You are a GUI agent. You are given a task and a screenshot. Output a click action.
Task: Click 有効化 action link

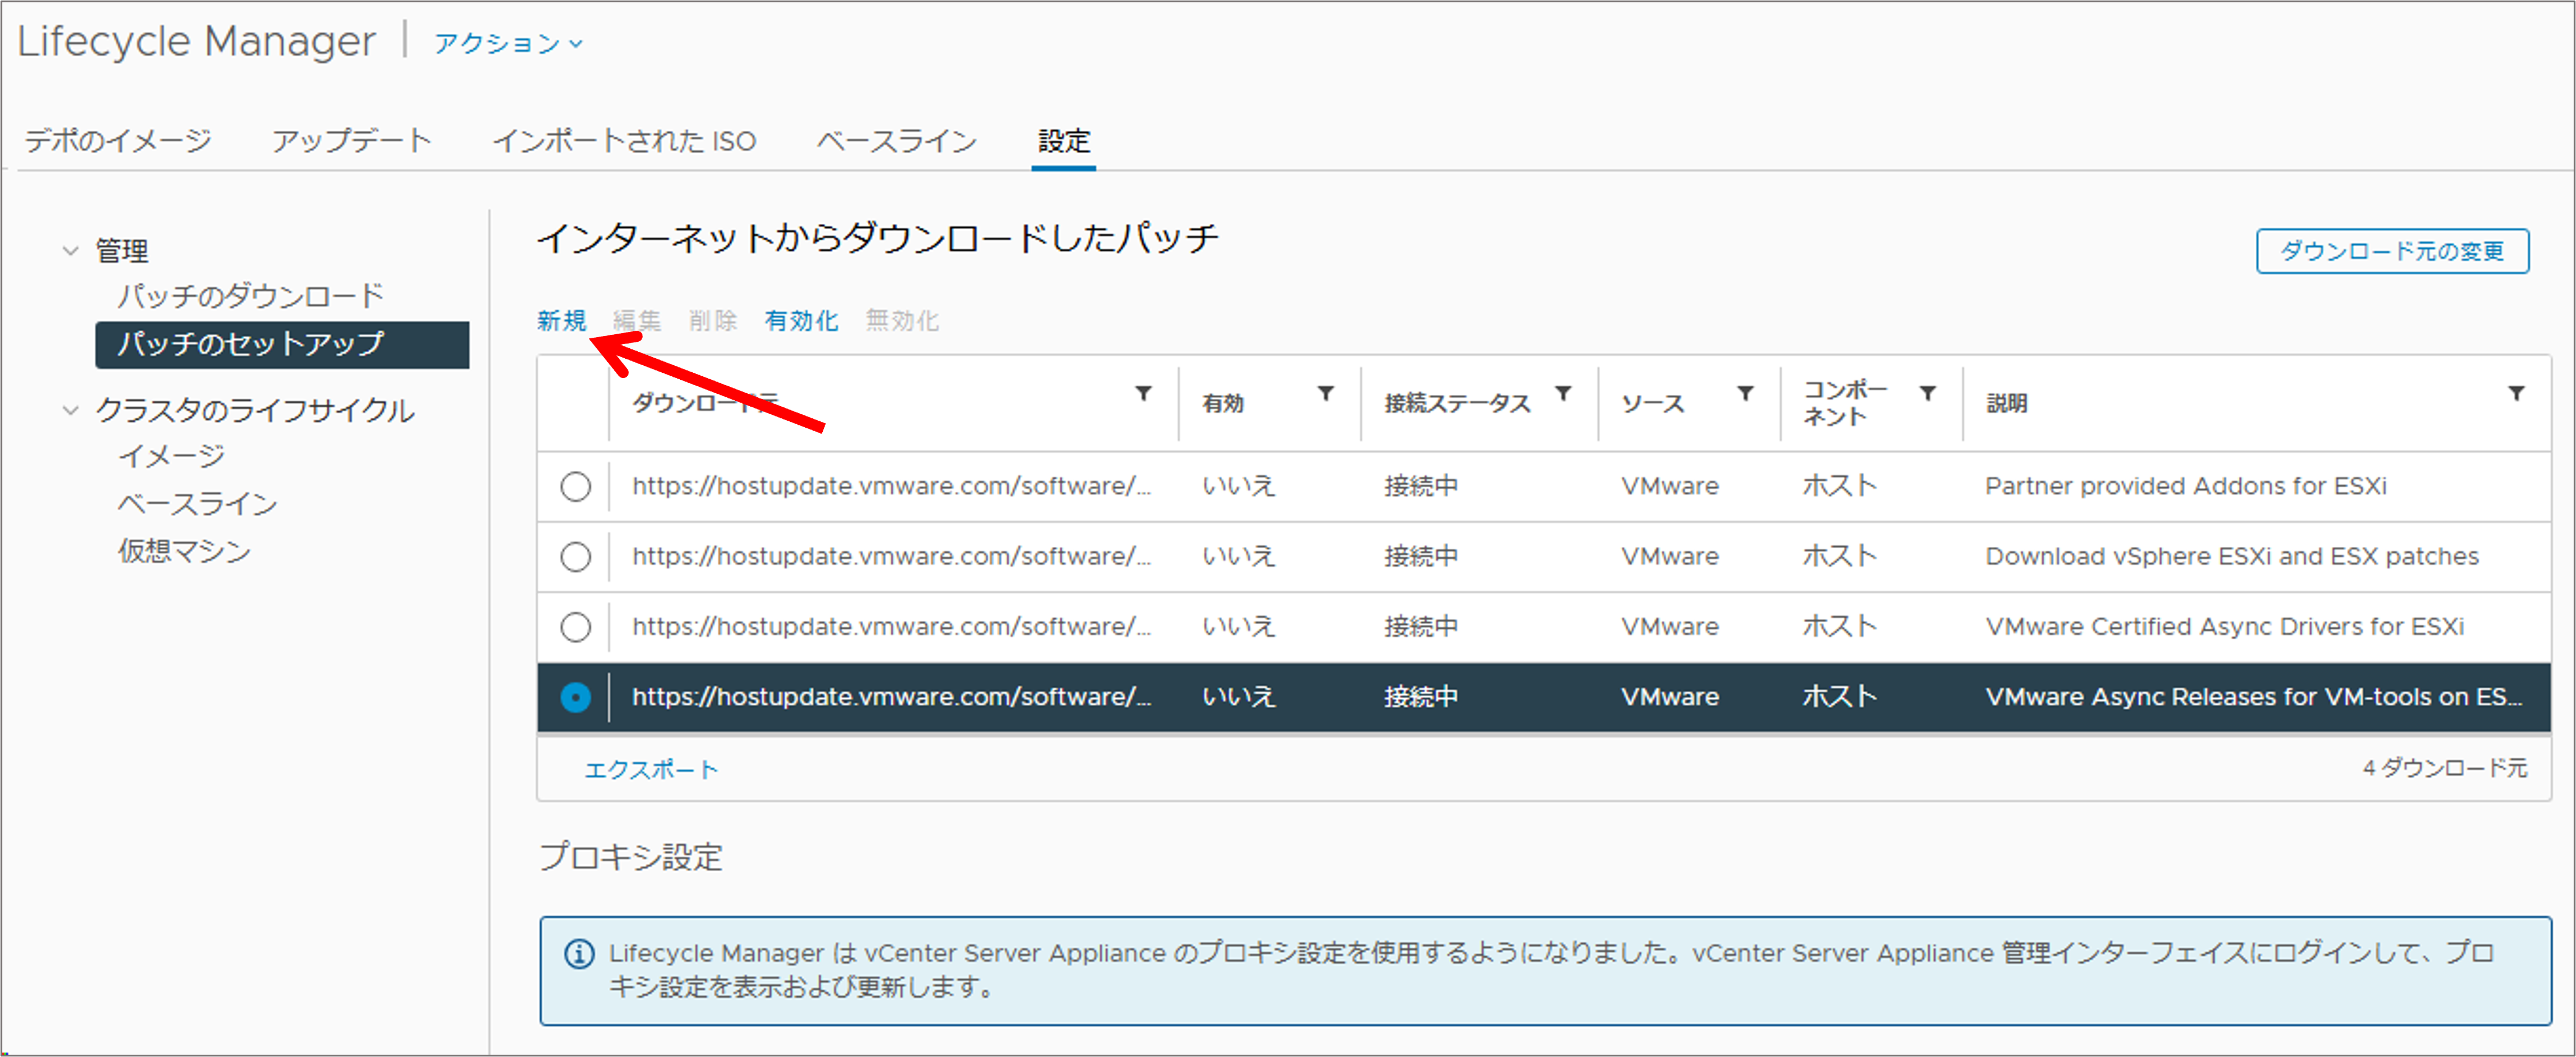point(801,321)
